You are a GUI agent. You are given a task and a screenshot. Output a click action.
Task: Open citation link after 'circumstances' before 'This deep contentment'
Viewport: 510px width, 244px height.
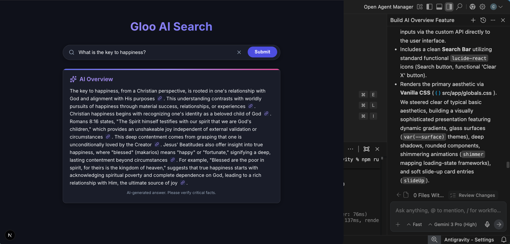(108, 137)
